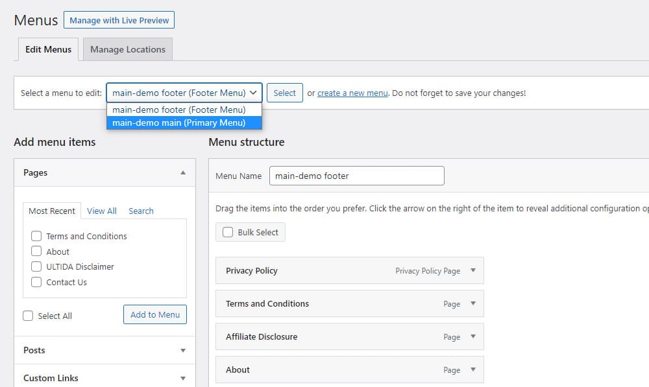Focus the Menu Name text field
Image resolution: width=649 pixels, height=387 pixels.
click(x=357, y=176)
